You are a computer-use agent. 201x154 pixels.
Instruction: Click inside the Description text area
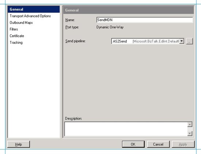126,129
